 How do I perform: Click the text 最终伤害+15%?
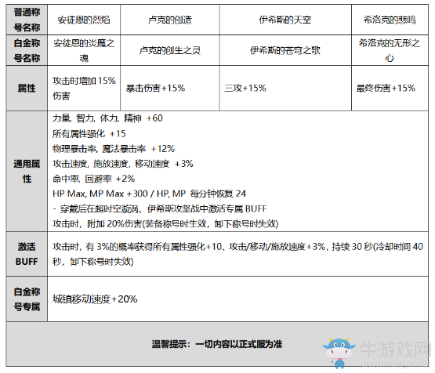386,89
